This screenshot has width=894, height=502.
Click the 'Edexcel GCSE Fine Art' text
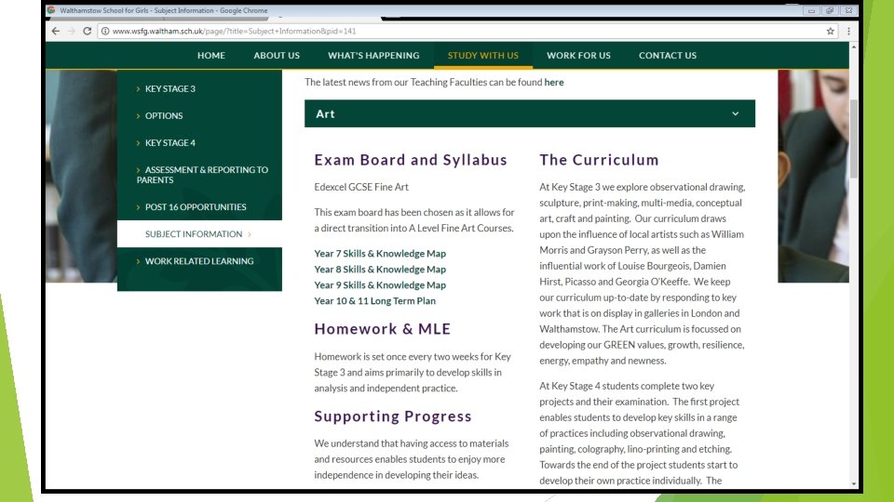point(361,187)
